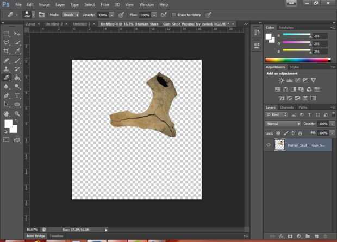Toggle Quick Mask mode
337x242 pixels.
click(6, 140)
